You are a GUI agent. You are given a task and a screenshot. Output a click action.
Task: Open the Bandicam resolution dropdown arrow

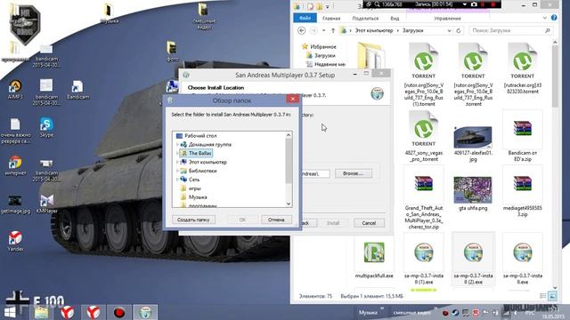coord(465,4)
